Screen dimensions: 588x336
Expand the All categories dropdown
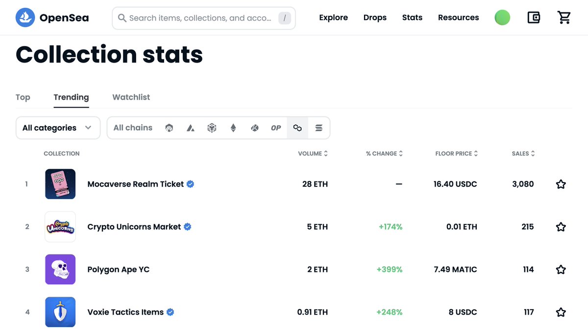coord(58,128)
